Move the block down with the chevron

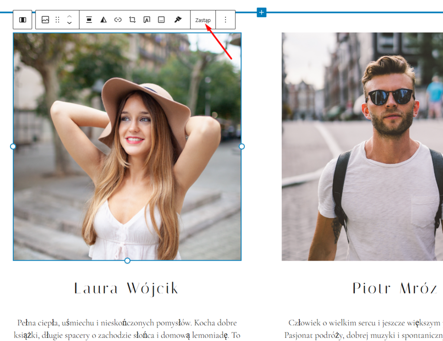[69, 23]
